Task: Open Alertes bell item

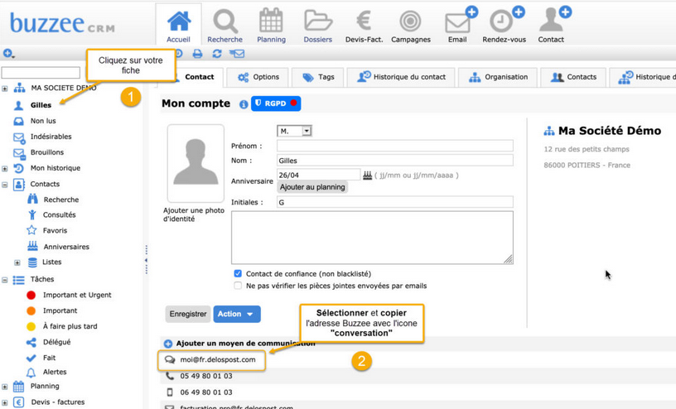Action: point(55,372)
